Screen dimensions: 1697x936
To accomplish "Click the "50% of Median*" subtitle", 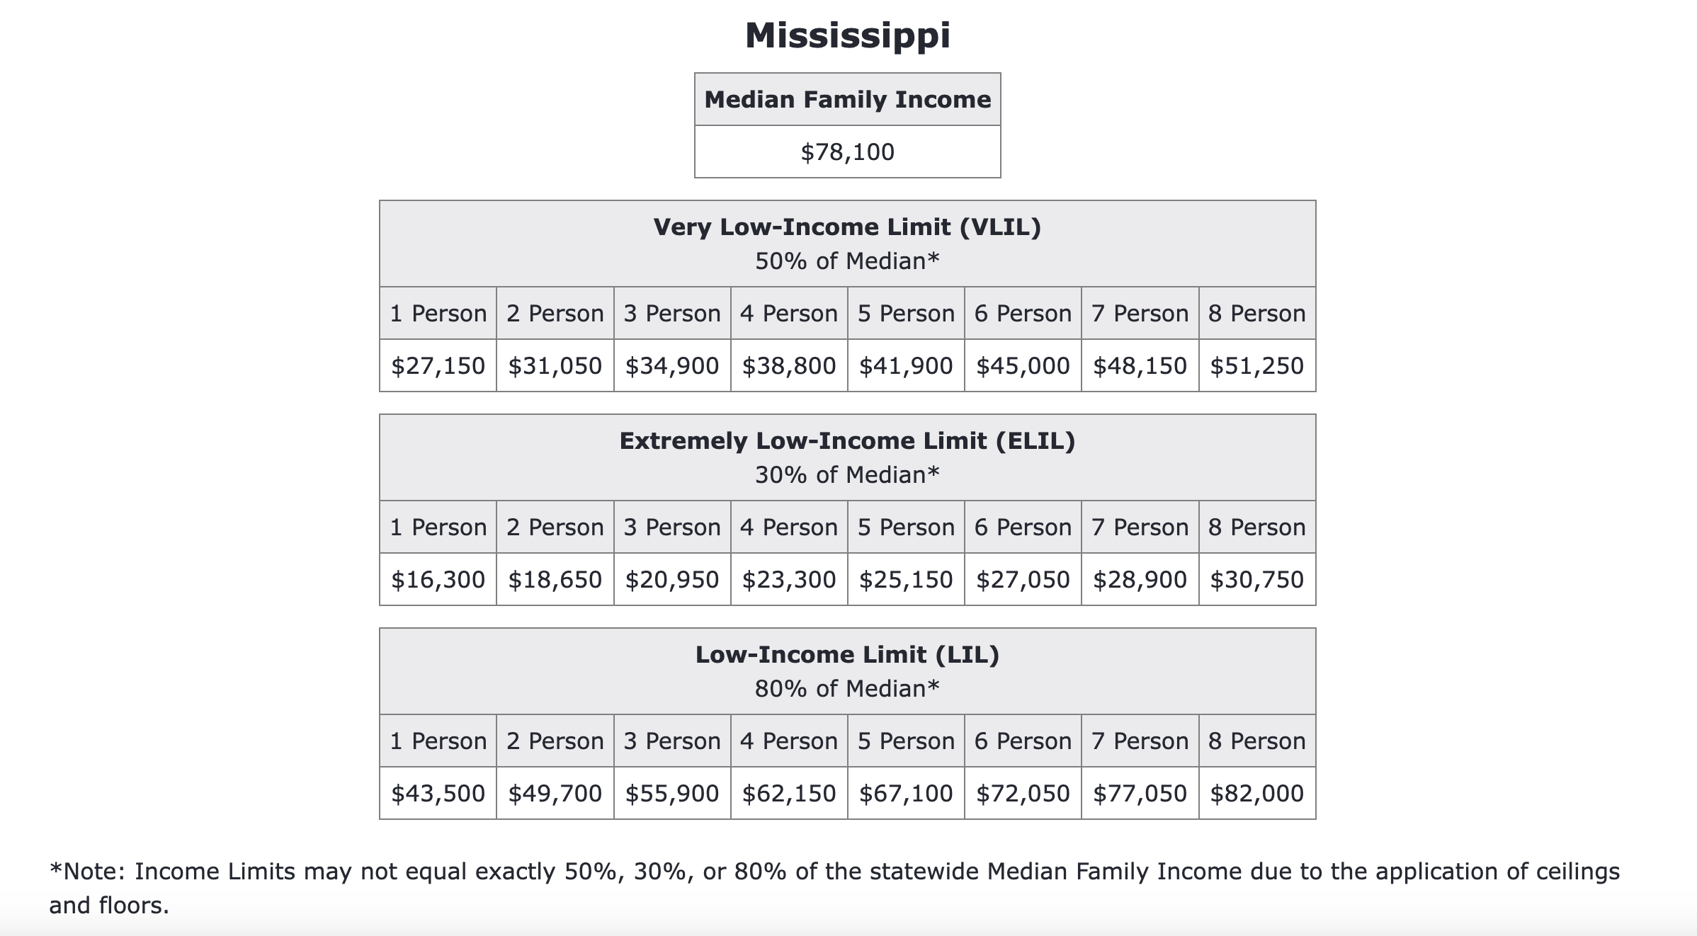I will (x=847, y=261).
